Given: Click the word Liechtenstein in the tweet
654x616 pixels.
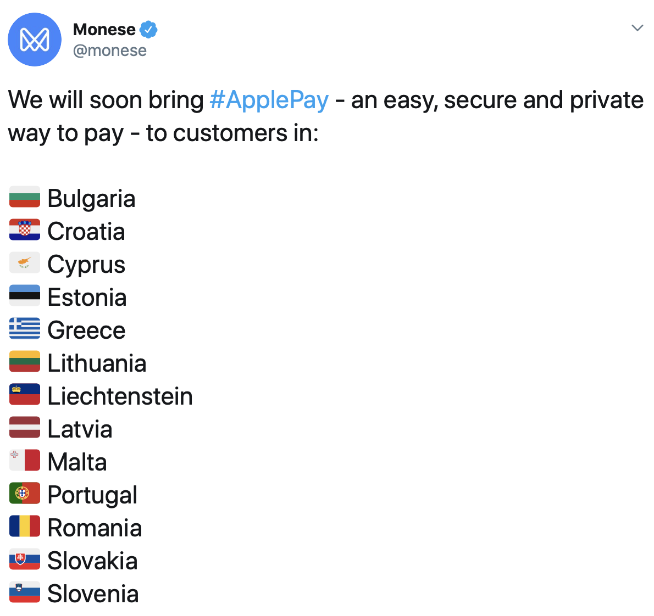Looking at the screenshot, I should click(120, 396).
